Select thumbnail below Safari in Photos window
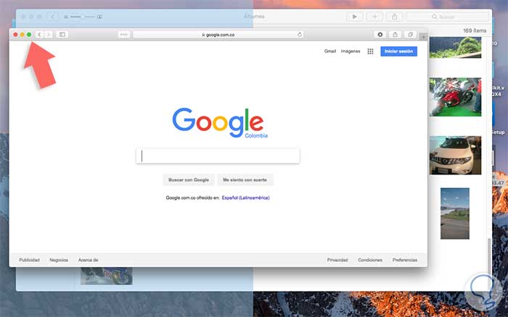 pos(106,276)
